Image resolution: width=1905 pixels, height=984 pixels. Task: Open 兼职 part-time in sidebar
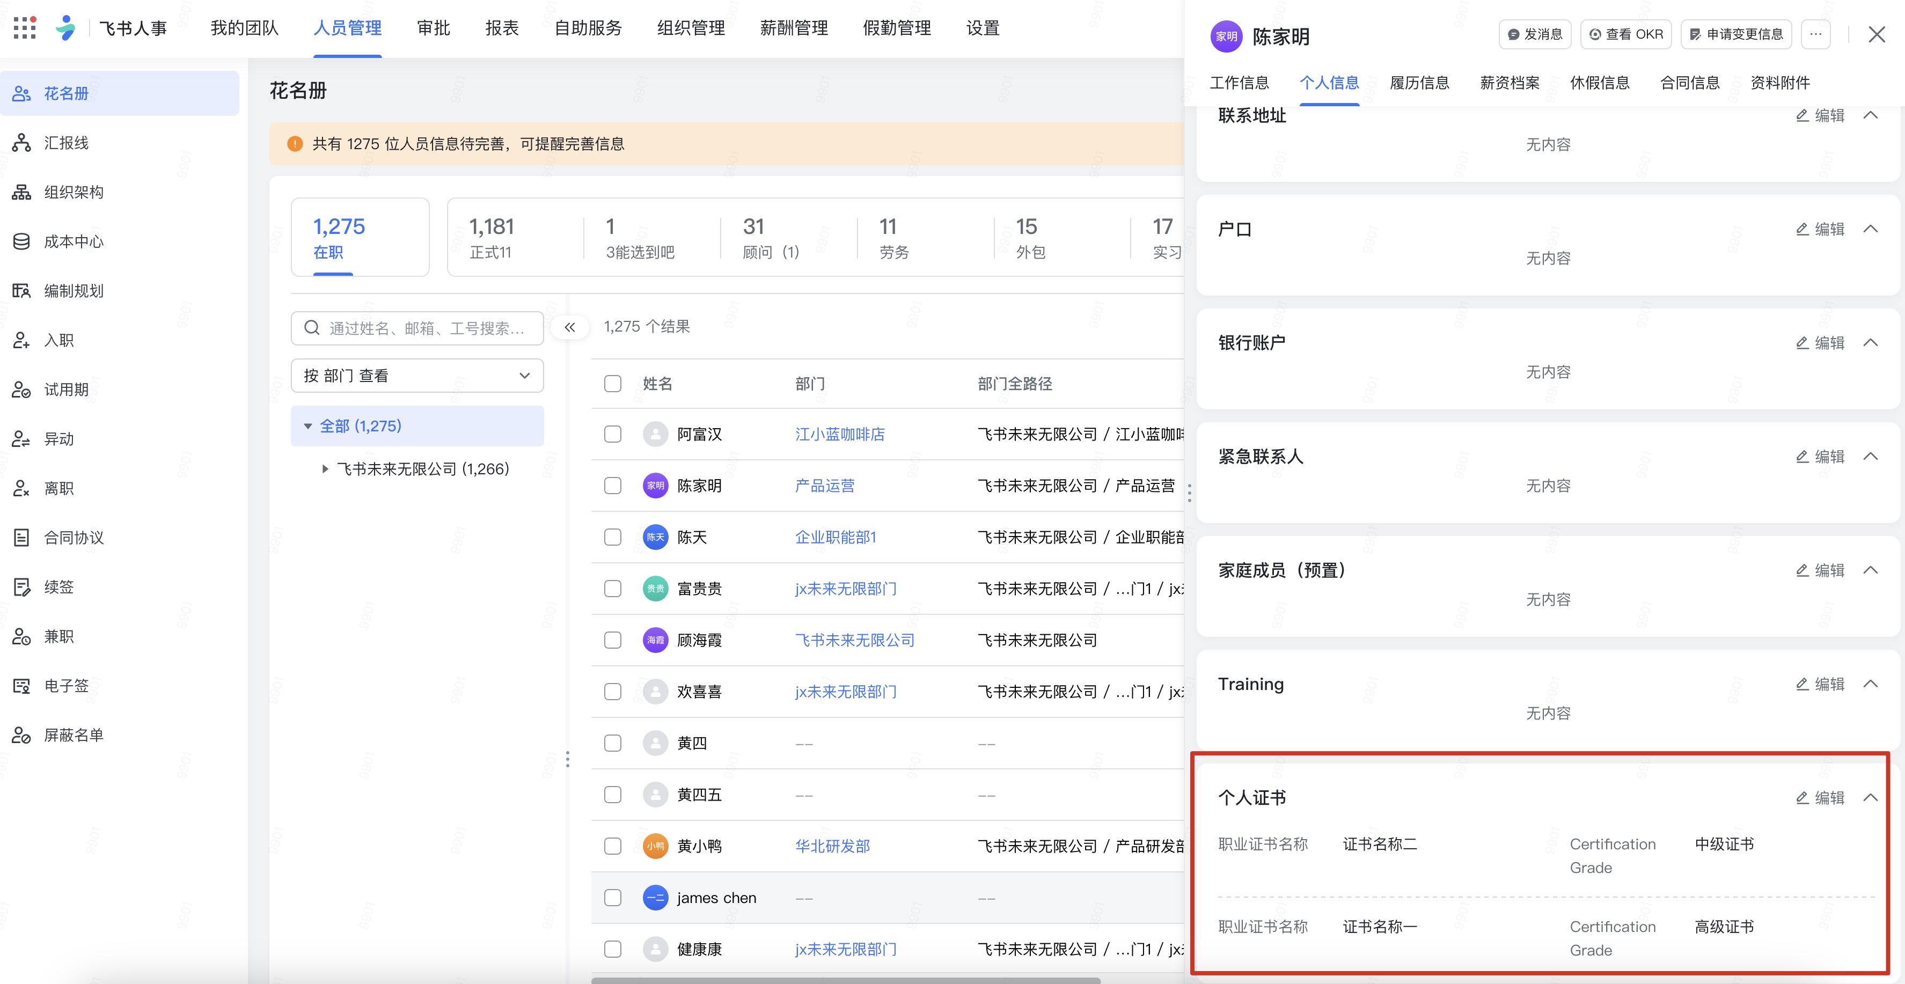120,636
